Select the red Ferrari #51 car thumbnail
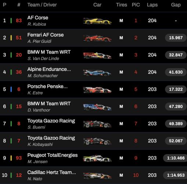 (97, 38)
